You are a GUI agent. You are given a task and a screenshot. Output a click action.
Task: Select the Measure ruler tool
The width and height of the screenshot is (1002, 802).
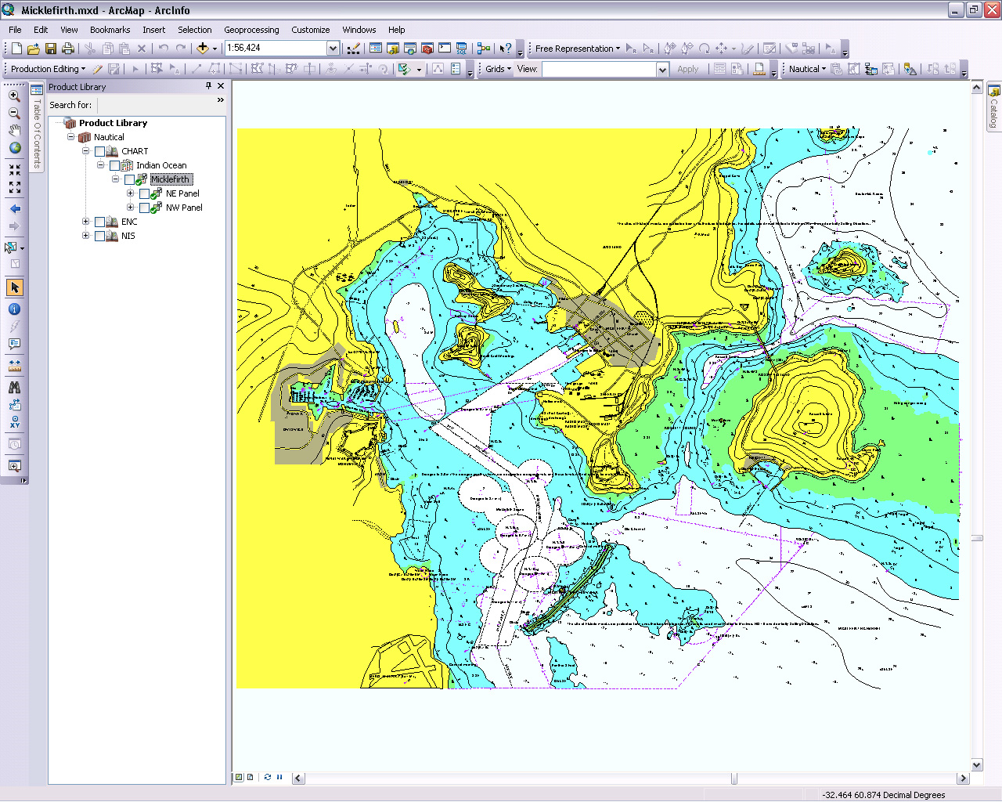14,365
